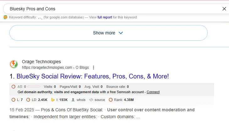229x131 pixels.
Task: Click the LD: 2.45K value
Action: tap(40, 100)
